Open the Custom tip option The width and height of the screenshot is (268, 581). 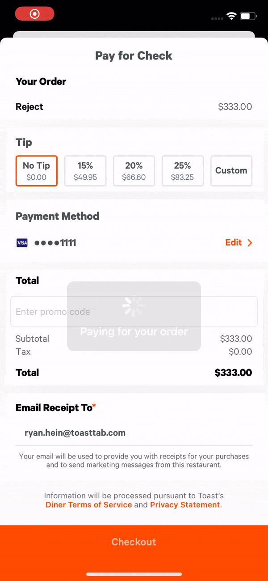pyautogui.click(x=231, y=170)
